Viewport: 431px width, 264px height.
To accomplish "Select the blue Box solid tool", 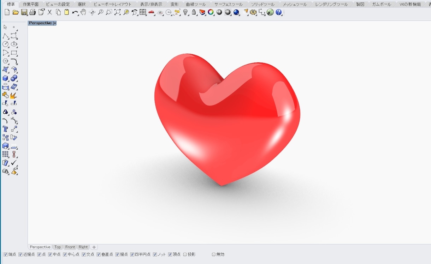I will pos(5,78).
